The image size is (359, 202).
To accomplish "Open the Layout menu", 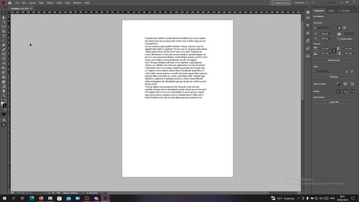I will pos(33,3).
